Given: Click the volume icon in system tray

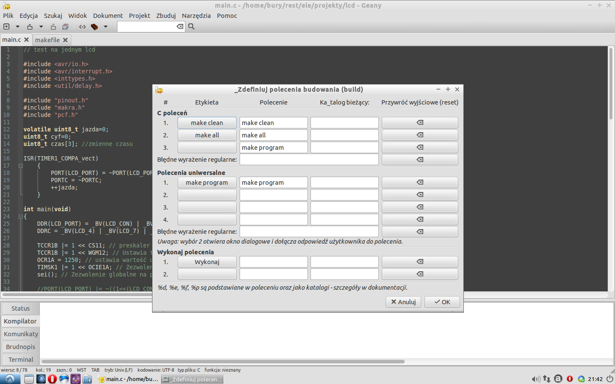Looking at the screenshot, I should click(x=536, y=379).
